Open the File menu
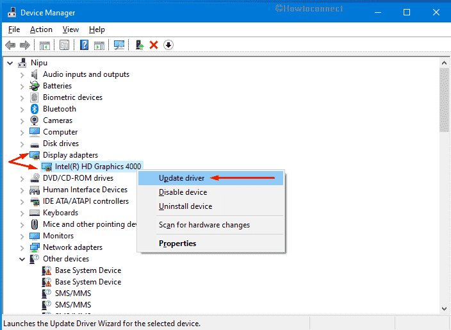This screenshot has width=451, height=330. [14, 29]
